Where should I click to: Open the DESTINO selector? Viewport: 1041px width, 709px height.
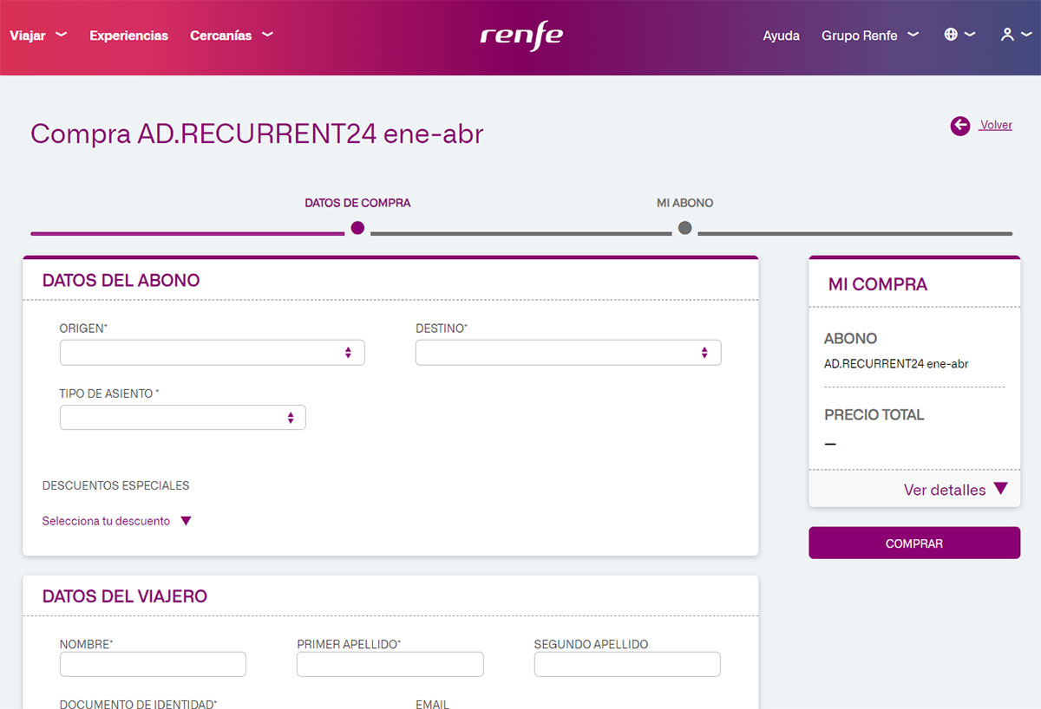[567, 352]
